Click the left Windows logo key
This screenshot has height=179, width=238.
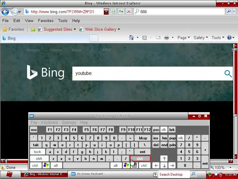click(x=46, y=166)
